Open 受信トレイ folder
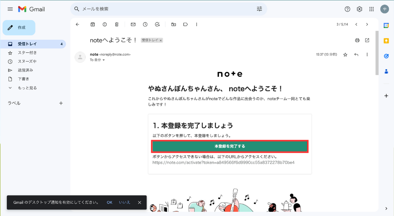The image size is (394, 216). (33, 44)
